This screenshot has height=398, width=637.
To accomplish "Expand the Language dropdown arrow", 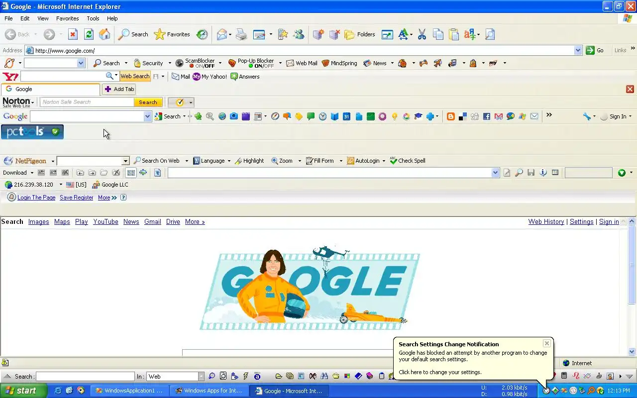I will click(229, 161).
